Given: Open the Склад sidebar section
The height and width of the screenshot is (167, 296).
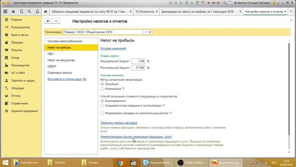Looking at the screenshot, I should tap(15, 58).
